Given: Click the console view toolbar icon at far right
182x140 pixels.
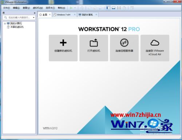Looking at the screenshot, I should pos(132,8).
